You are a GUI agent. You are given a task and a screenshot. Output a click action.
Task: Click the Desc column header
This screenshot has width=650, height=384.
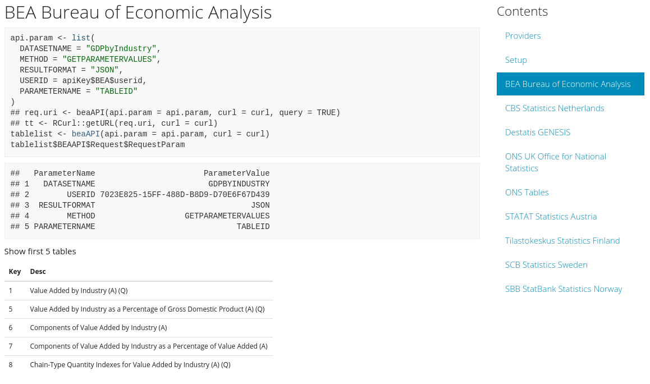(x=38, y=272)
